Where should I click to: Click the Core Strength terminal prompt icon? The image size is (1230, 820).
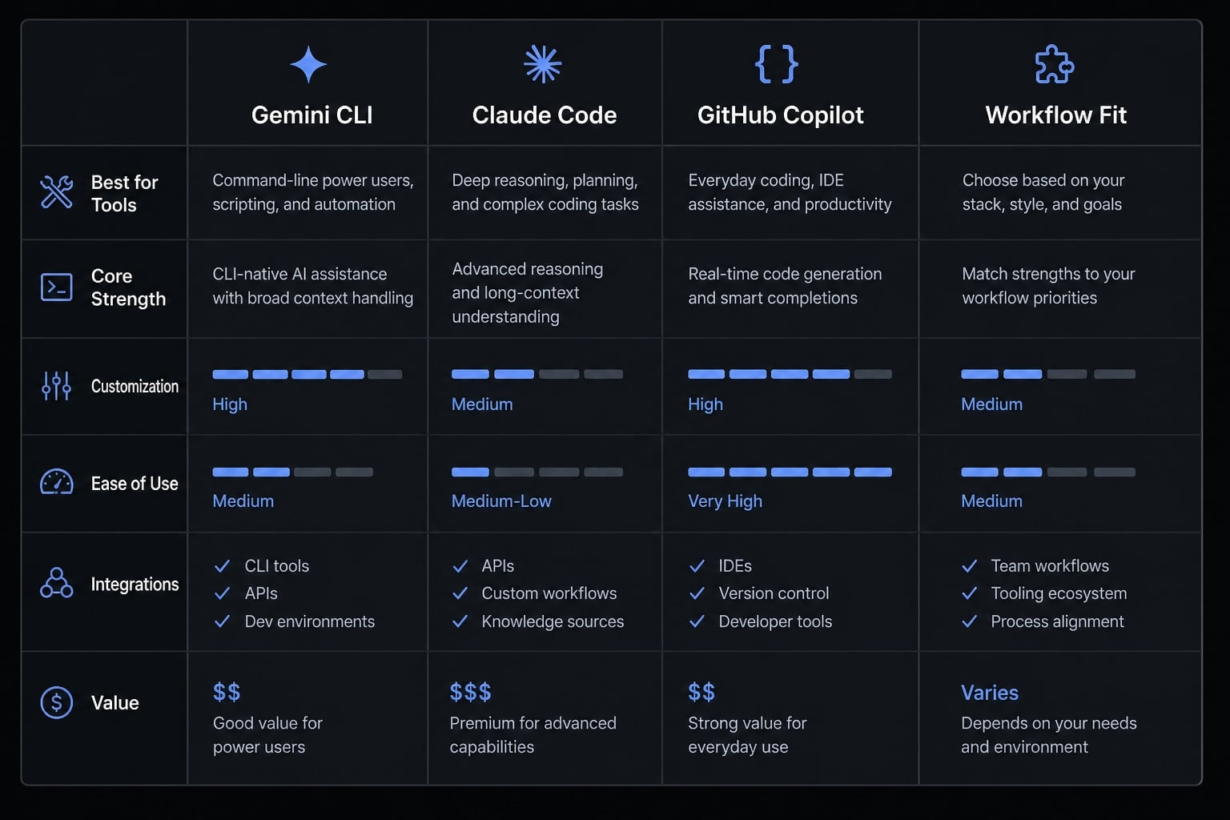57,287
